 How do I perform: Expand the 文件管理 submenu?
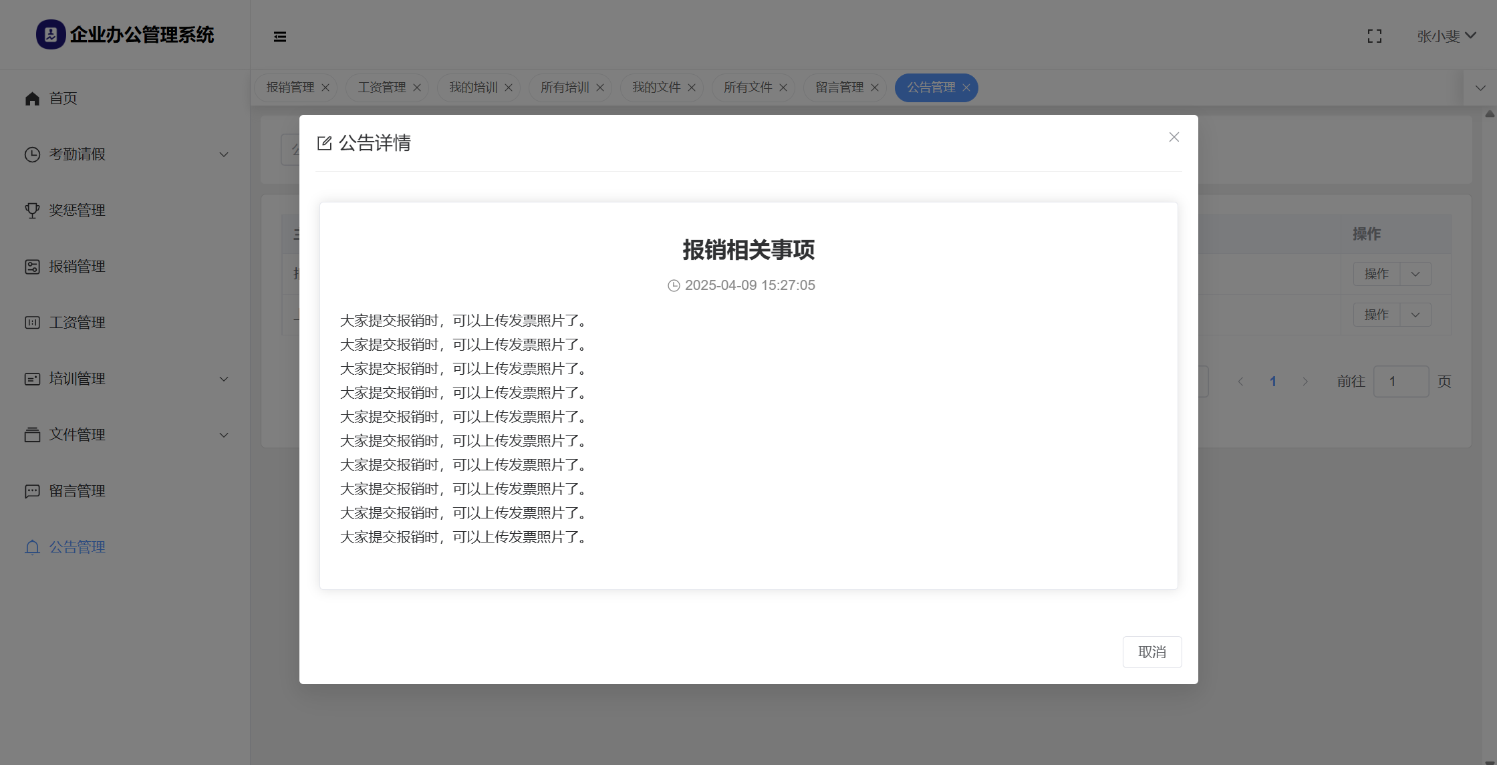point(224,435)
